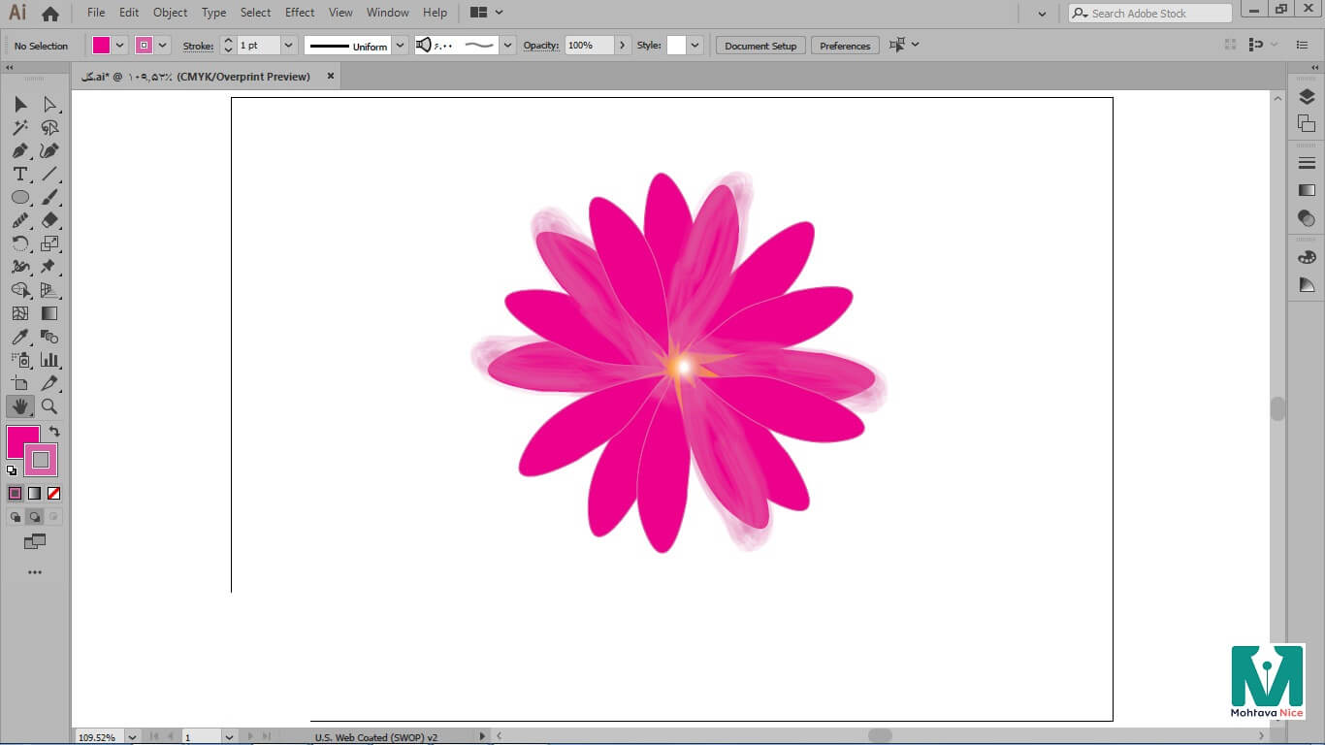
Task: Select the Eraser tool
Action: click(x=49, y=221)
